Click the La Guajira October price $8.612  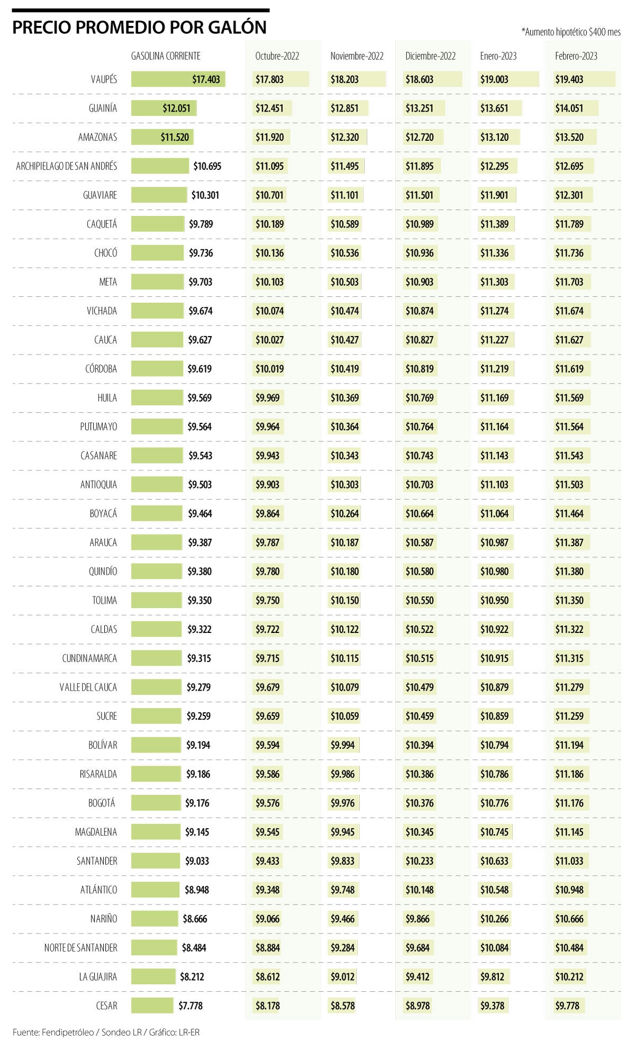point(268,976)
